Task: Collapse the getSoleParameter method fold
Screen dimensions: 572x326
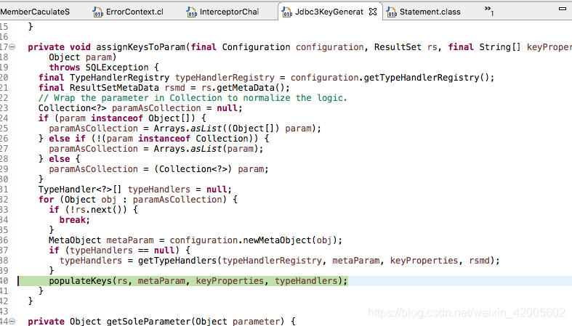Action: click(12, 321)
